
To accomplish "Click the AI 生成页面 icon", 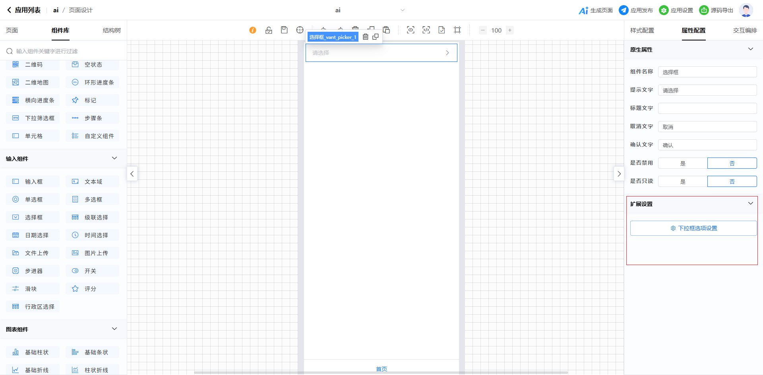I will tap(583, 10).
